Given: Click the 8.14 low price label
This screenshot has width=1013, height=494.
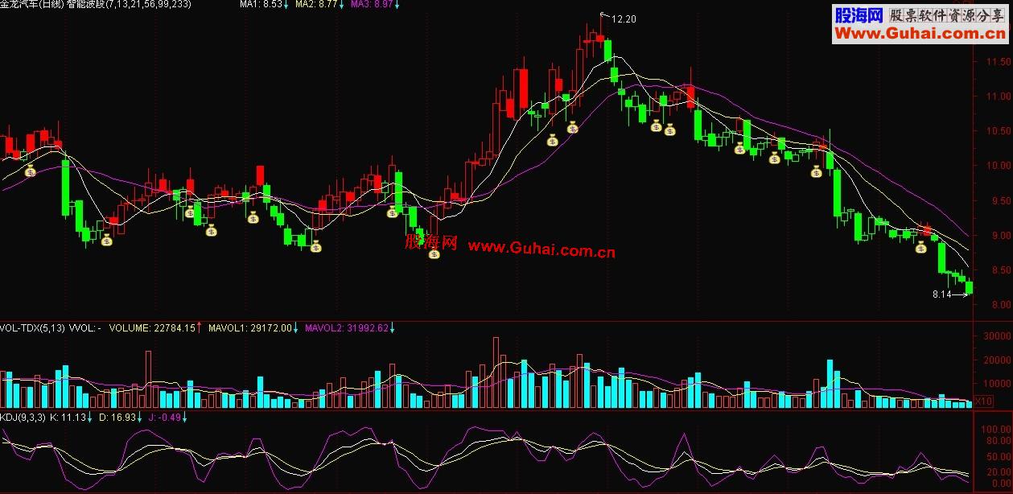Looking at the screenshot, I should click(x=941, y=295).
